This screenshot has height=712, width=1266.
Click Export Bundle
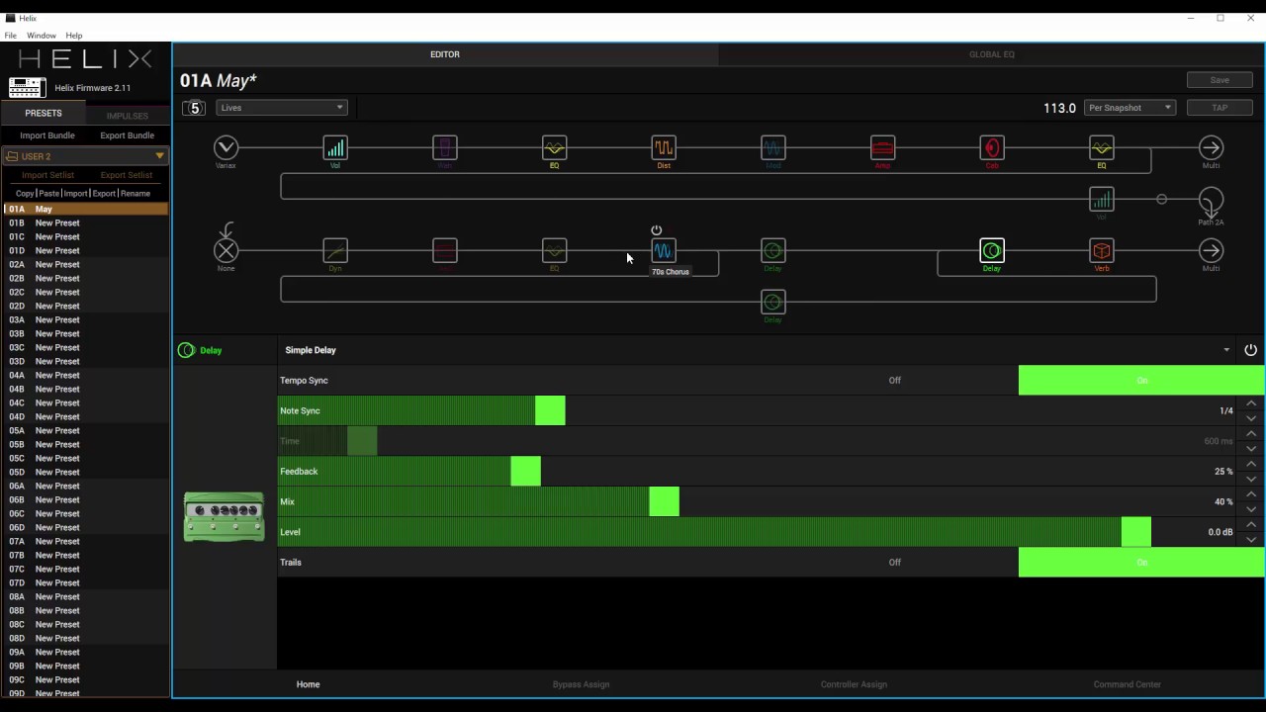coord(128,135)
